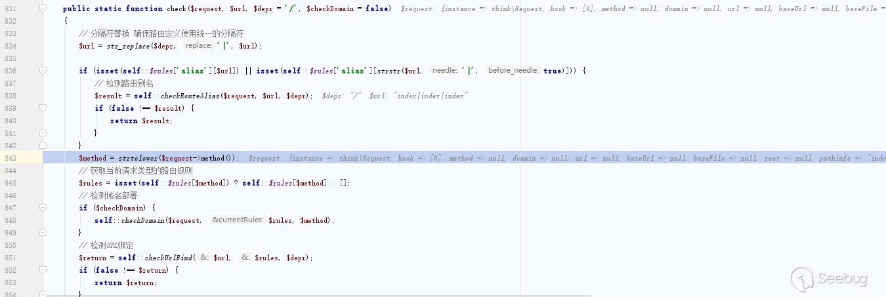The image size is (886, 297).
Task: Click the $method variable on highlighted line
Action: pos(93,158)
